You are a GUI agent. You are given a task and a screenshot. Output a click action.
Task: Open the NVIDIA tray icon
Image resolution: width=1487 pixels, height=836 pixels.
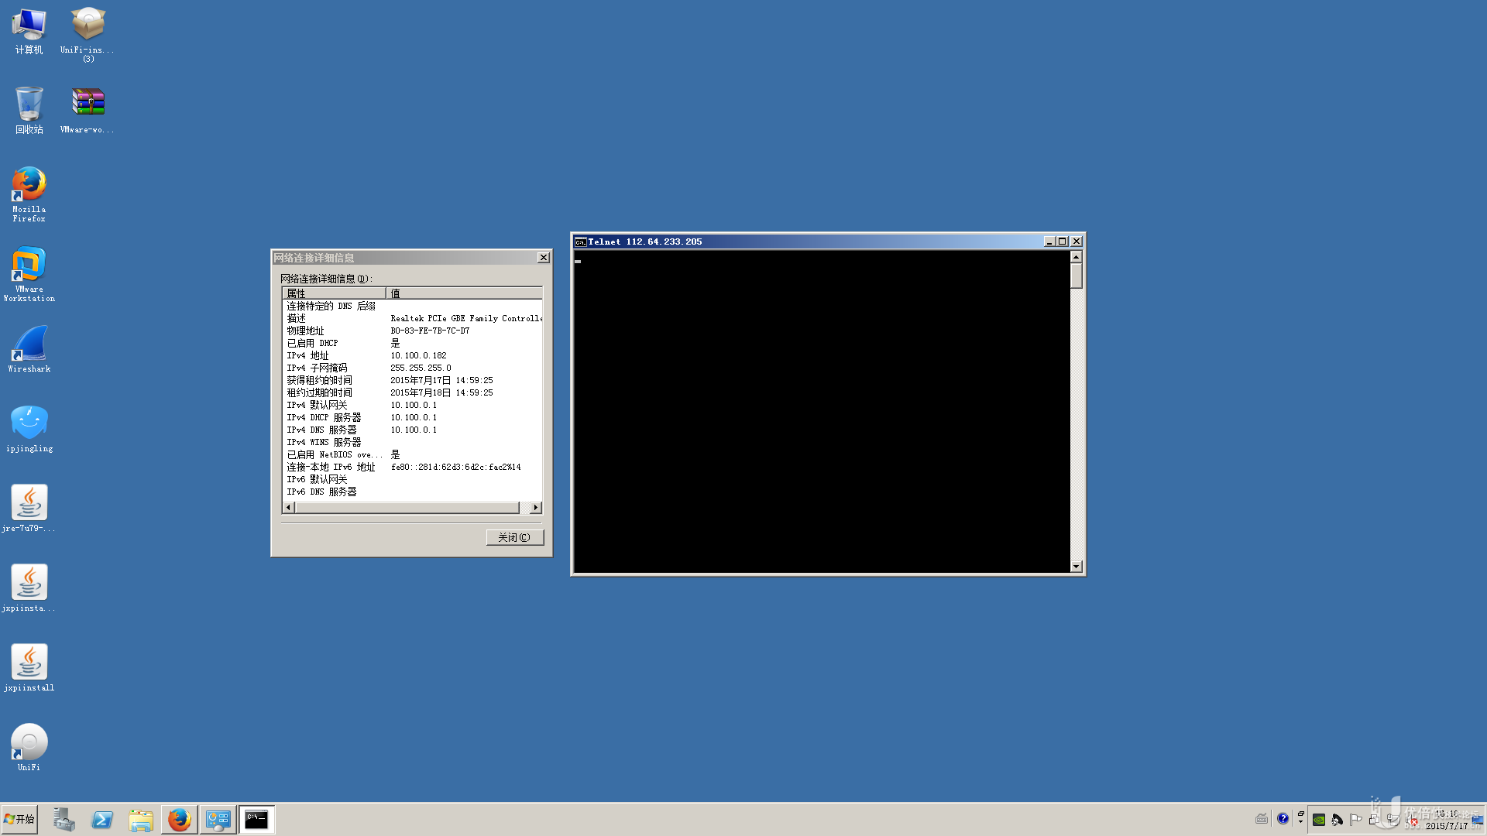point(1319,820)
